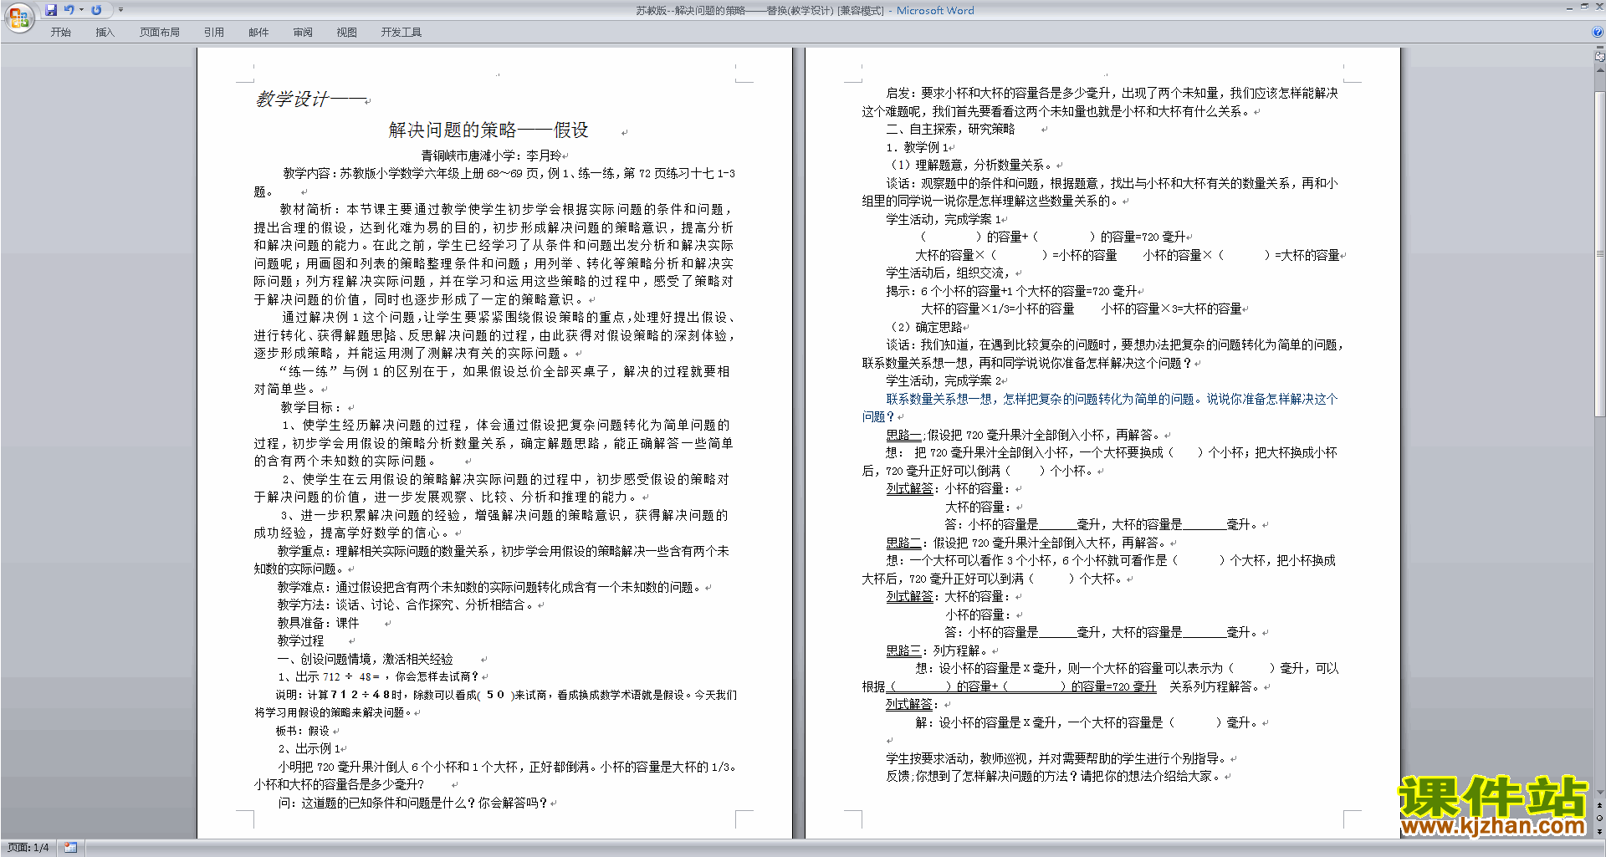Viewport: 1606px width, 857px height.
Task: Click the line 教学方法：谈话、讨论、合作探究
Action: 406,604
